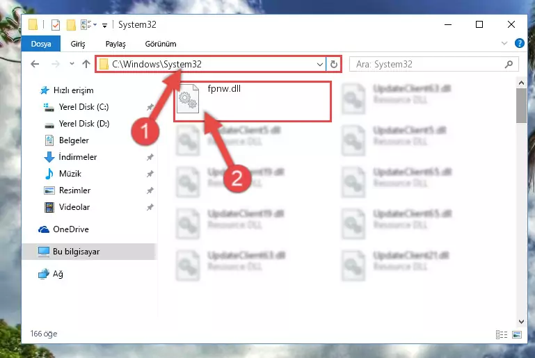Refresh the System32 folder

[334, 64]
